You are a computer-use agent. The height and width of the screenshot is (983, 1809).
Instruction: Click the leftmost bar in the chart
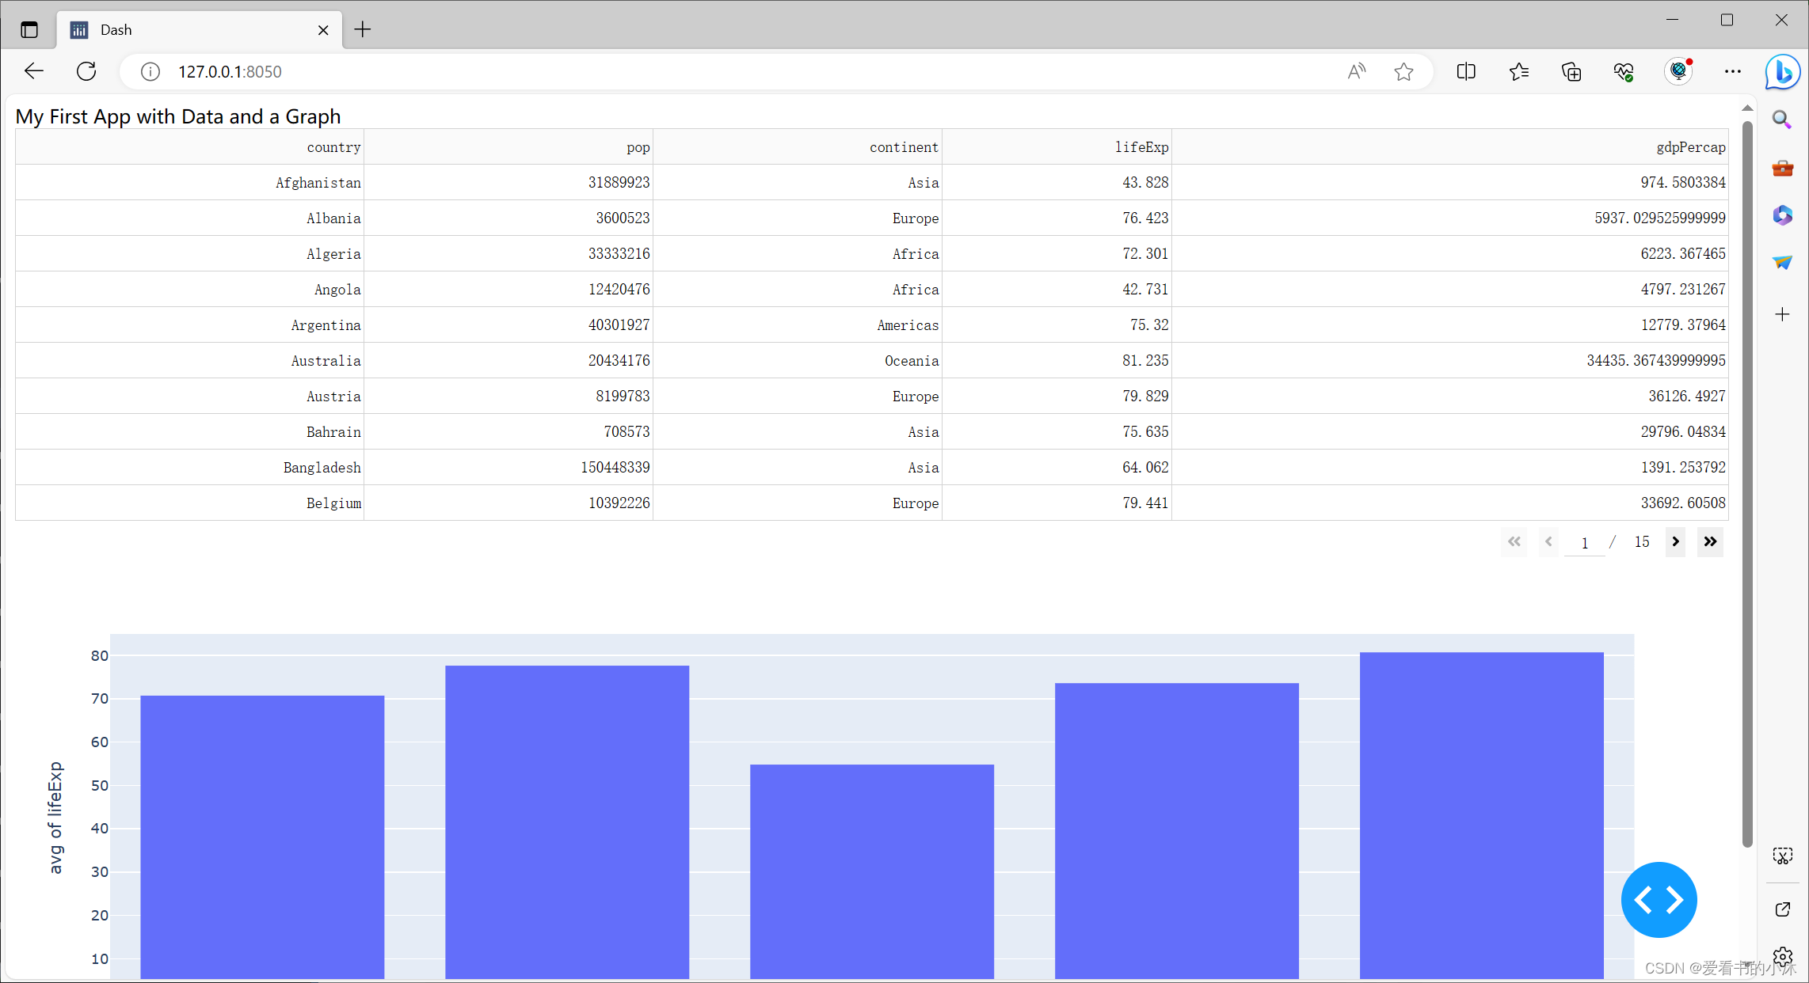[x=262, y=837]
